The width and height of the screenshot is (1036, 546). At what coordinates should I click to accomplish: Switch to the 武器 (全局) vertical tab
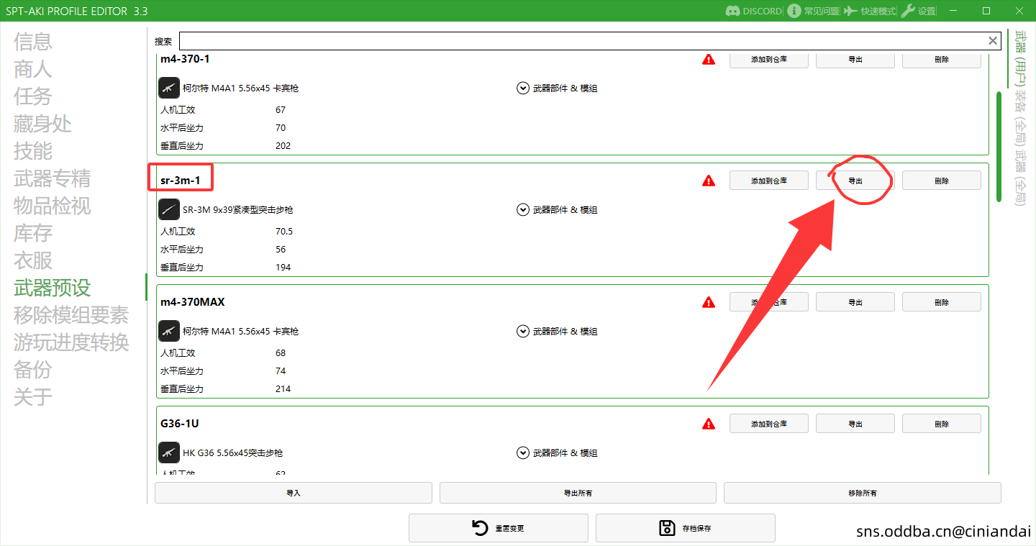(x=1020, y=178)
